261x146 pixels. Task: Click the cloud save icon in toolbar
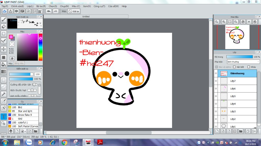coord(5,11)
